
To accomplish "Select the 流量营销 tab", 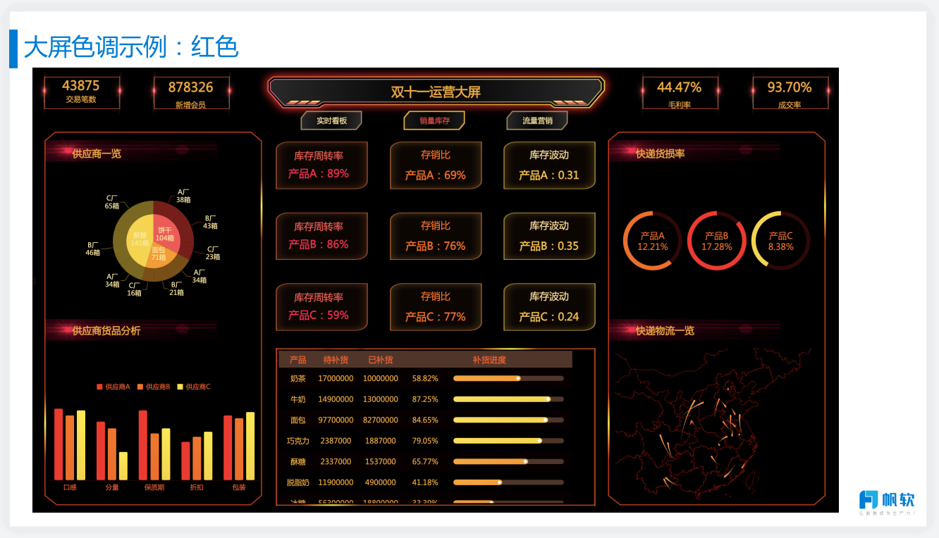I will coord(537,120).
